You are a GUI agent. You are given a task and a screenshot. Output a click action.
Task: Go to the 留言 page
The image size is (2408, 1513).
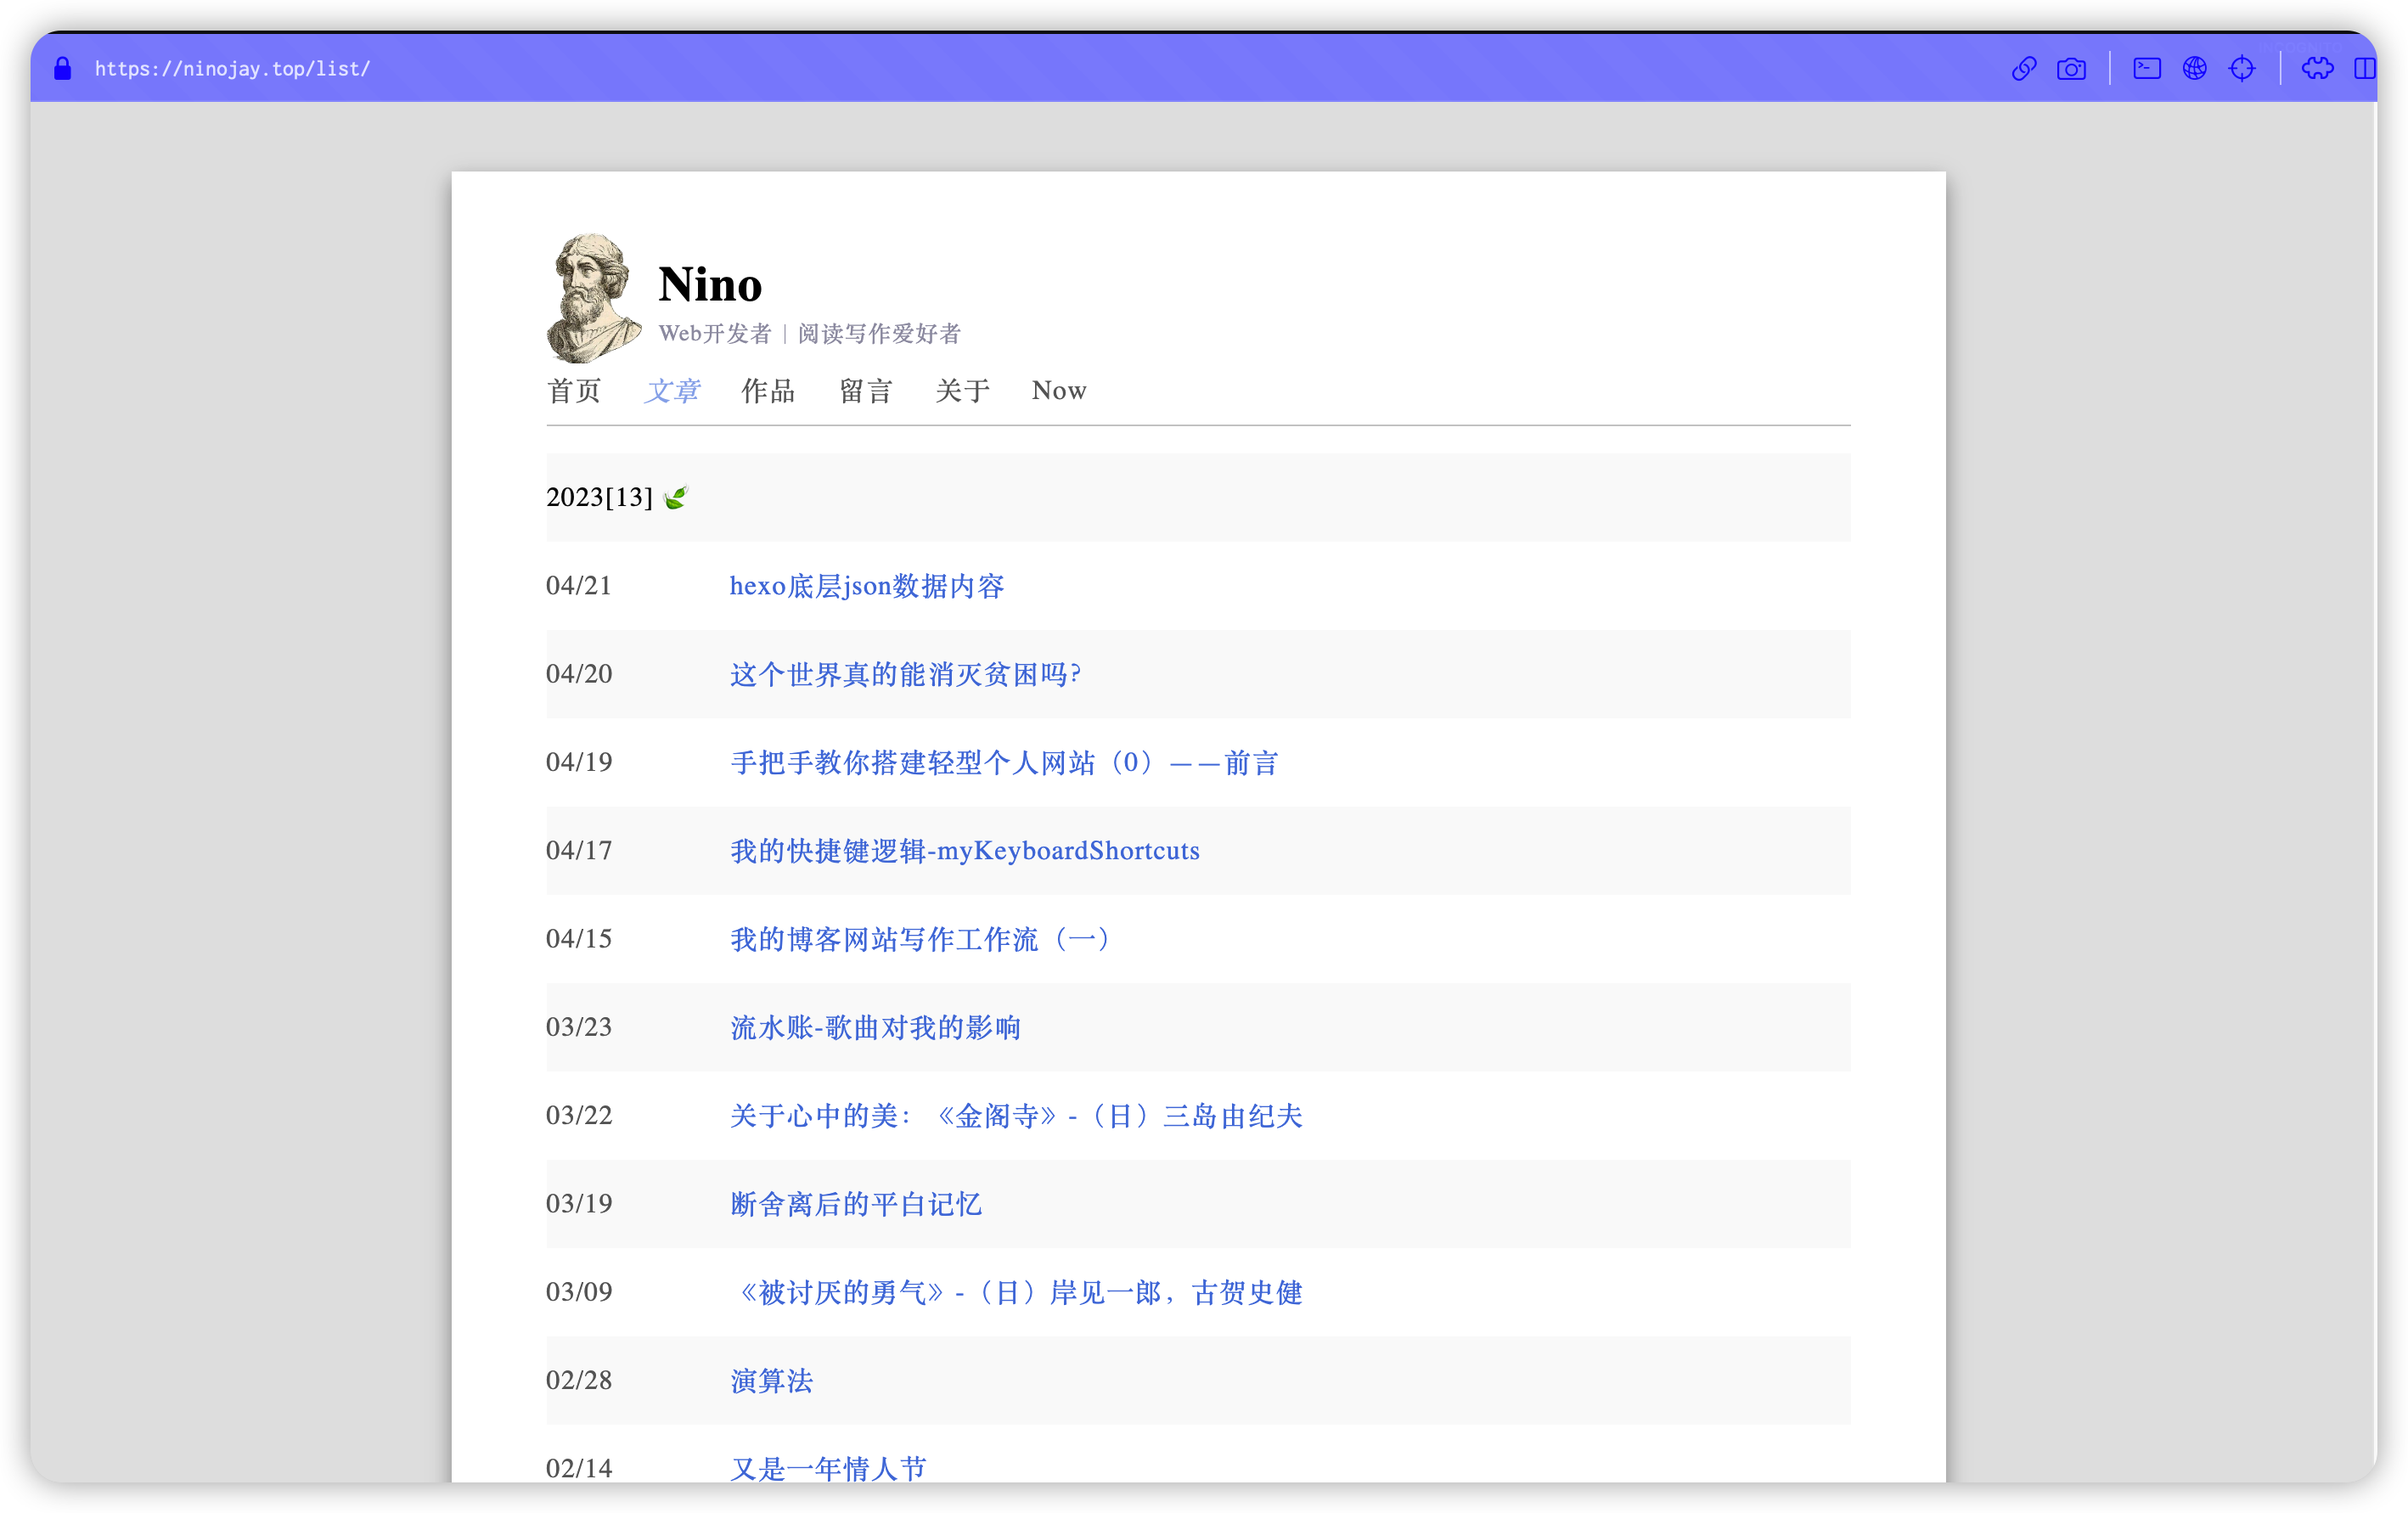[x=865, y=391]
